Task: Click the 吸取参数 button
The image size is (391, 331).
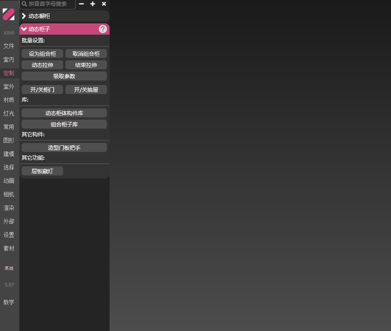Action: coord(64,76)
